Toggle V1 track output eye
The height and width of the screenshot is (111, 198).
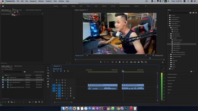pyautogui.click(x=65, y=85)
